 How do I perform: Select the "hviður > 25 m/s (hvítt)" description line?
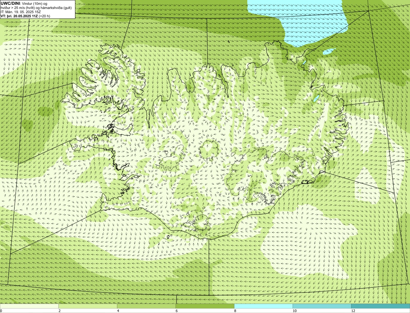pyautogui.click(x=36, y=7)
